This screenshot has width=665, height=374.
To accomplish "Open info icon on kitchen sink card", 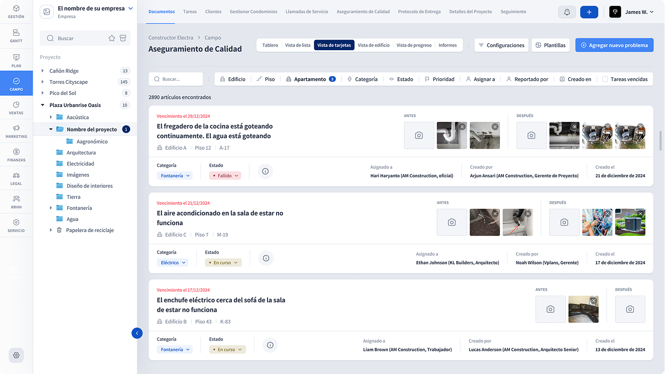I will (x=265, y=171).
